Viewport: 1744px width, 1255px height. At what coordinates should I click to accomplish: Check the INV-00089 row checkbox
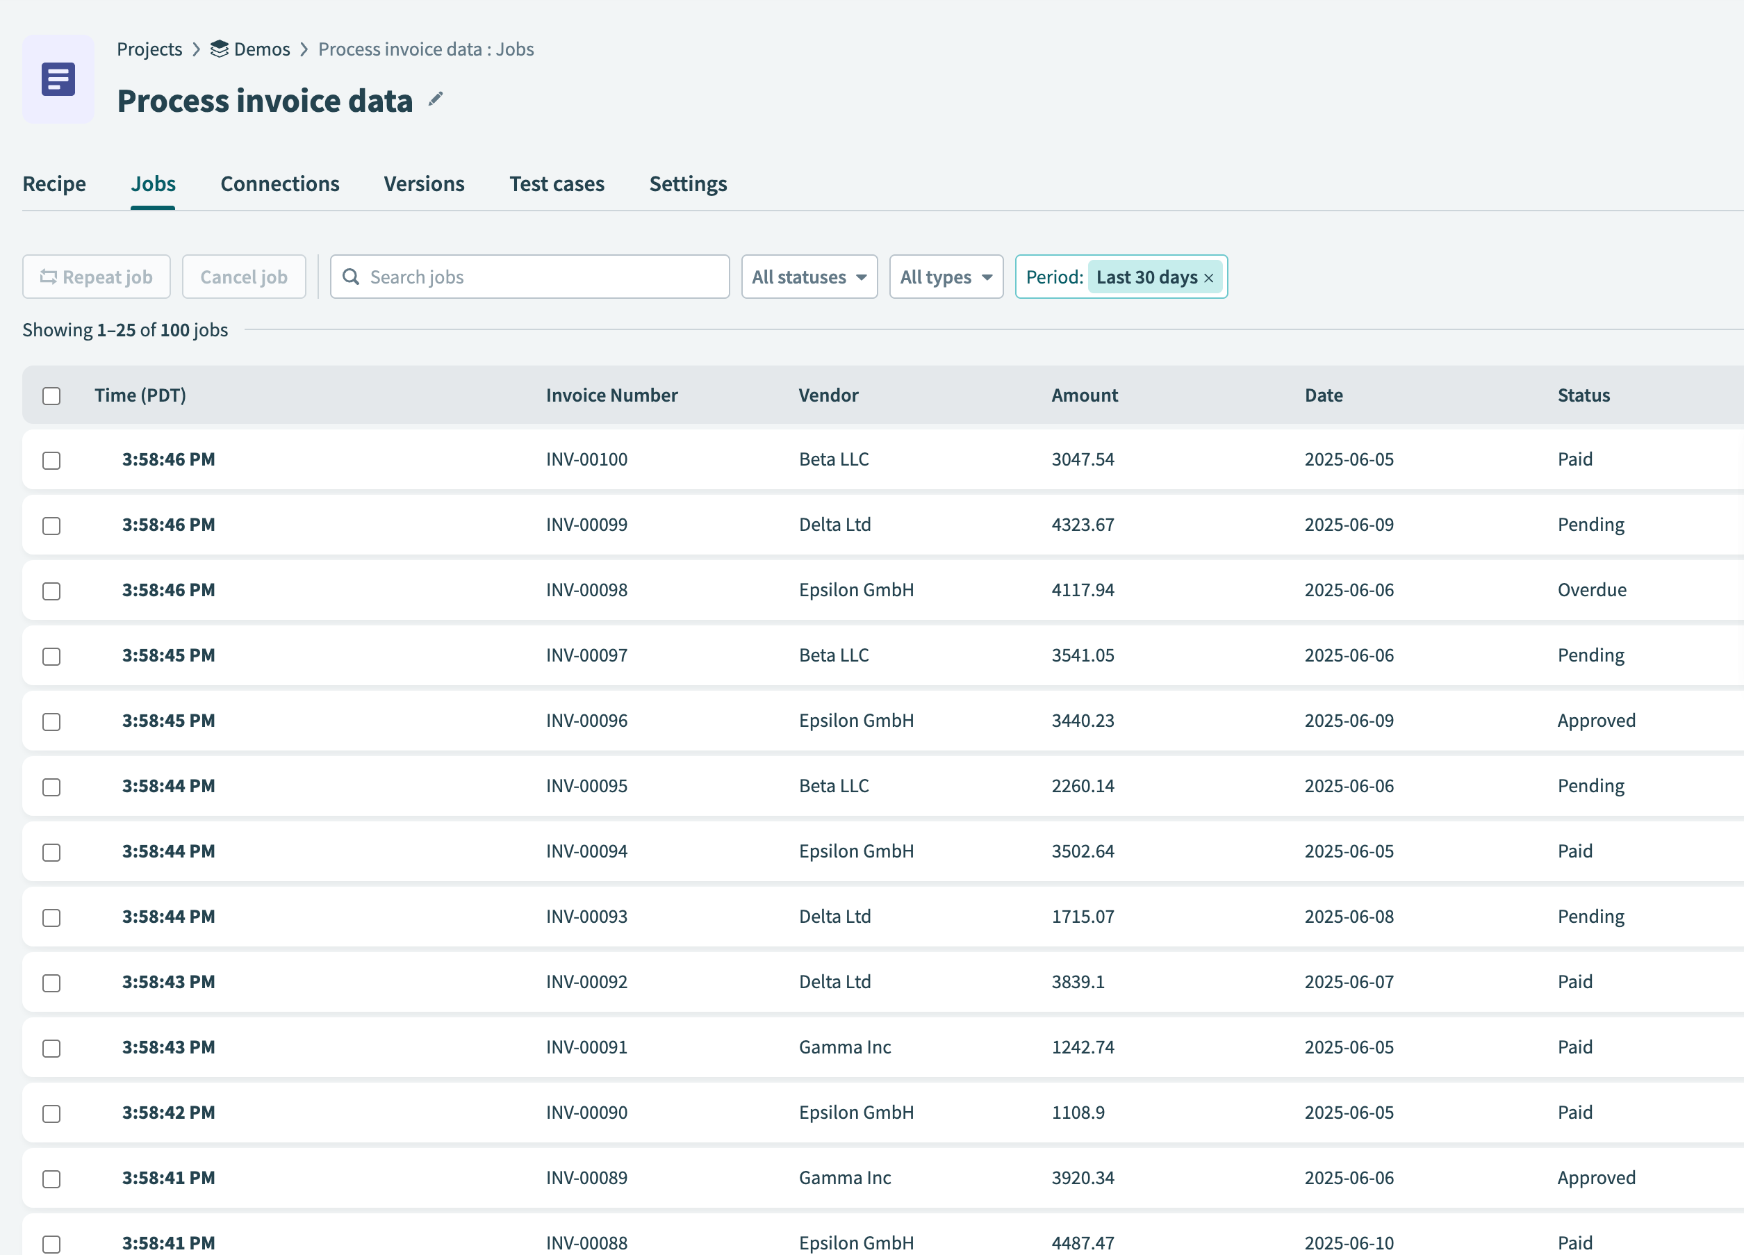click(x=51, y=1180)
